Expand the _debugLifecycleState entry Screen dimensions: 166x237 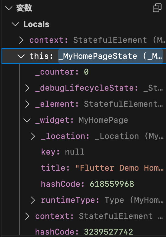coord(27,88)
